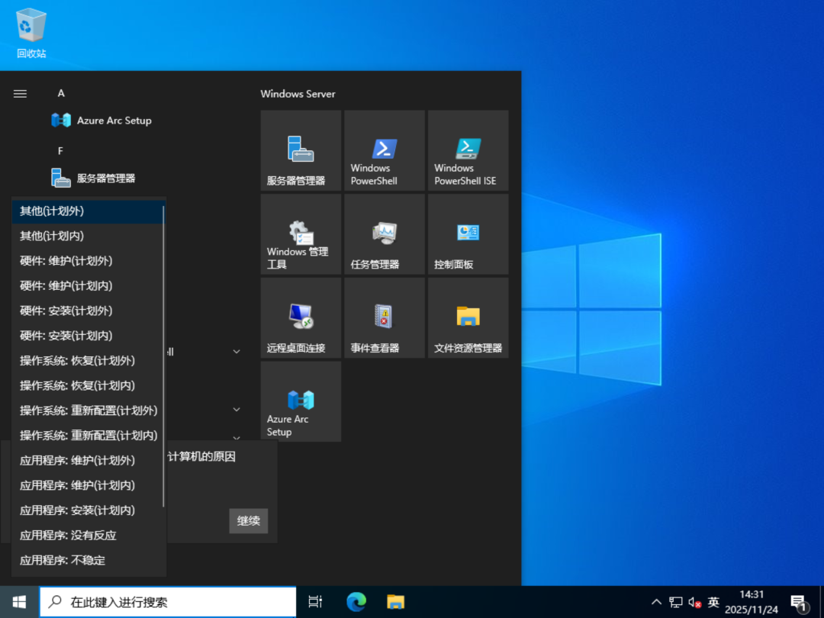Launch the Windows PowerShell tile

click(384, 150)
